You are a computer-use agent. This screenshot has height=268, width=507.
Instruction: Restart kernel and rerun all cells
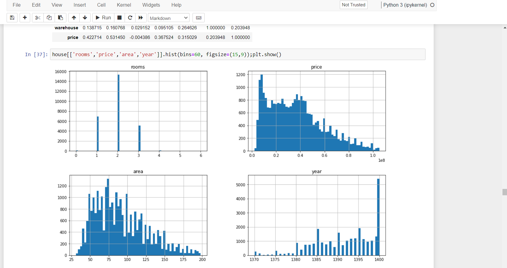click(141, 18)
